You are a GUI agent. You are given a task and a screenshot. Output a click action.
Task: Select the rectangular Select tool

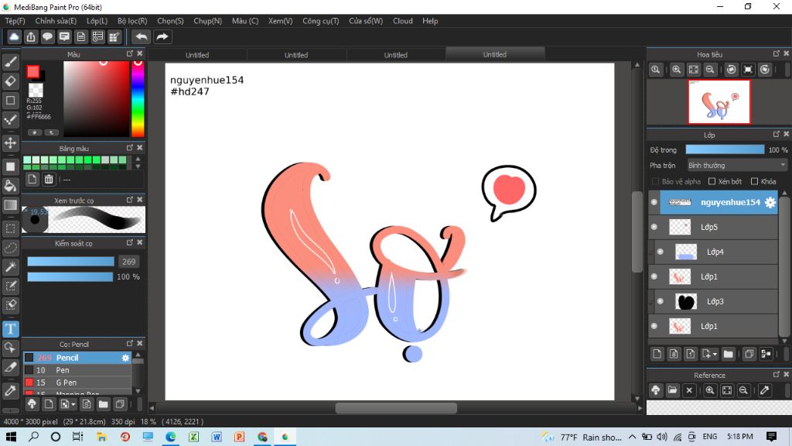coord(11,228)
